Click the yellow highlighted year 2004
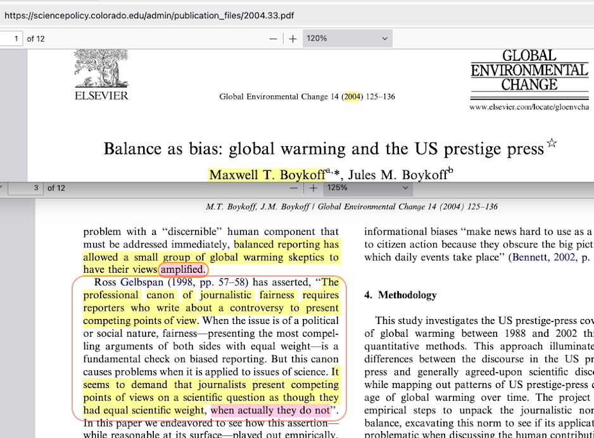Image resolution: width=594 pixels, height=438 pixels. (351, 97)
